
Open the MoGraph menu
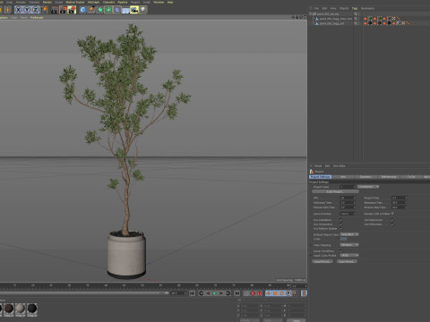pos(93,2)
